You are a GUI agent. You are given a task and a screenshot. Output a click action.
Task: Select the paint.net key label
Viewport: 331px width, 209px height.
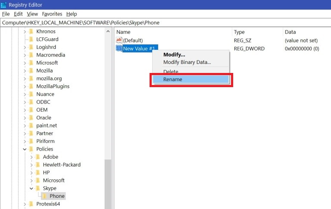pos(47,125)
